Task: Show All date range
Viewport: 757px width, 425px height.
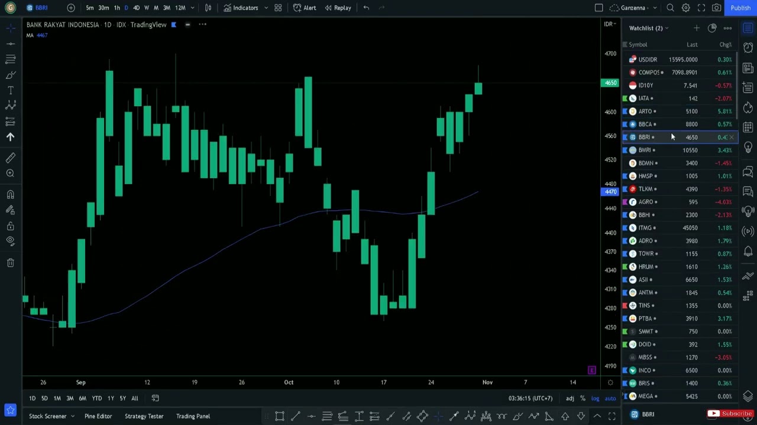Action: tap(135, 398)
